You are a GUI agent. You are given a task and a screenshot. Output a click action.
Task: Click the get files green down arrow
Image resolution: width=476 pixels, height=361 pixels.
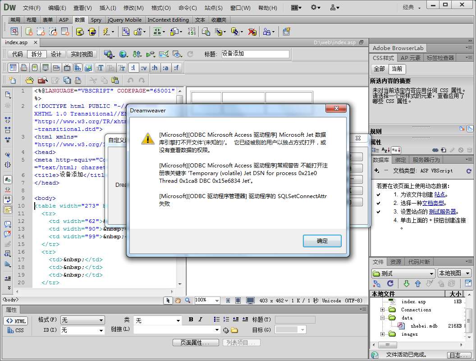[x=407, y=283]
